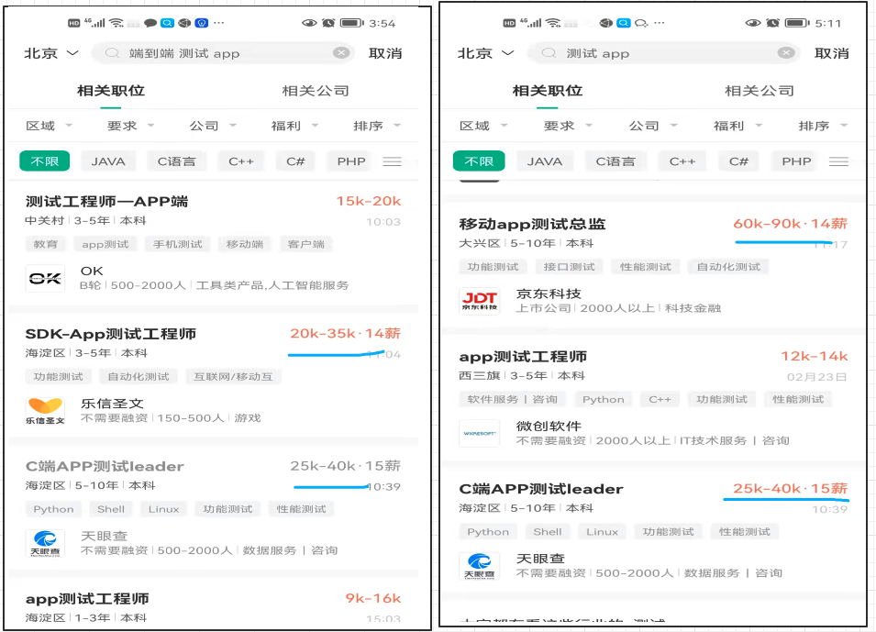
Task: Open 排序 dropdown in left phone
Action: (x=377, y=126)
